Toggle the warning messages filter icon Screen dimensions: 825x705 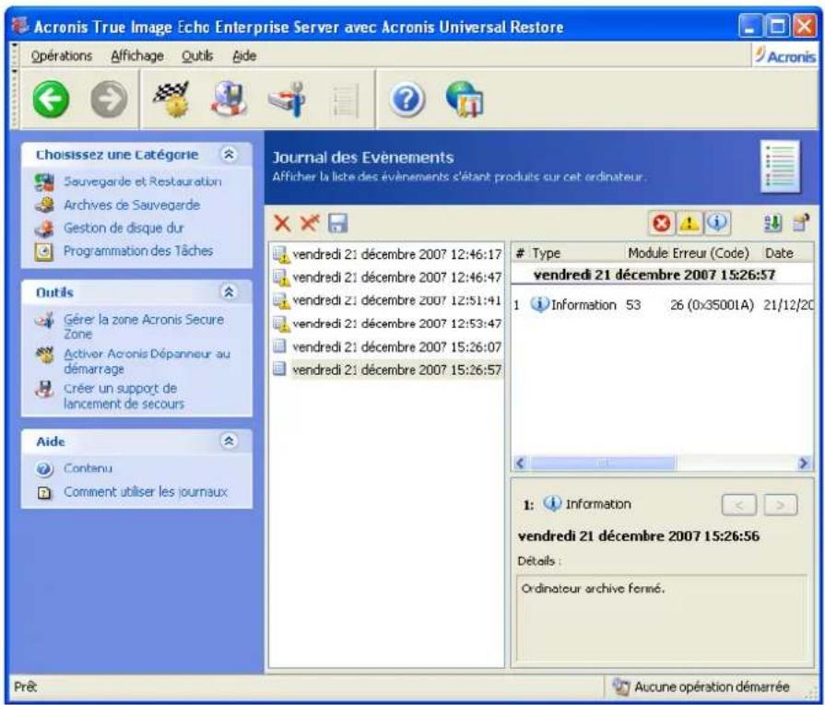[689, 223]
